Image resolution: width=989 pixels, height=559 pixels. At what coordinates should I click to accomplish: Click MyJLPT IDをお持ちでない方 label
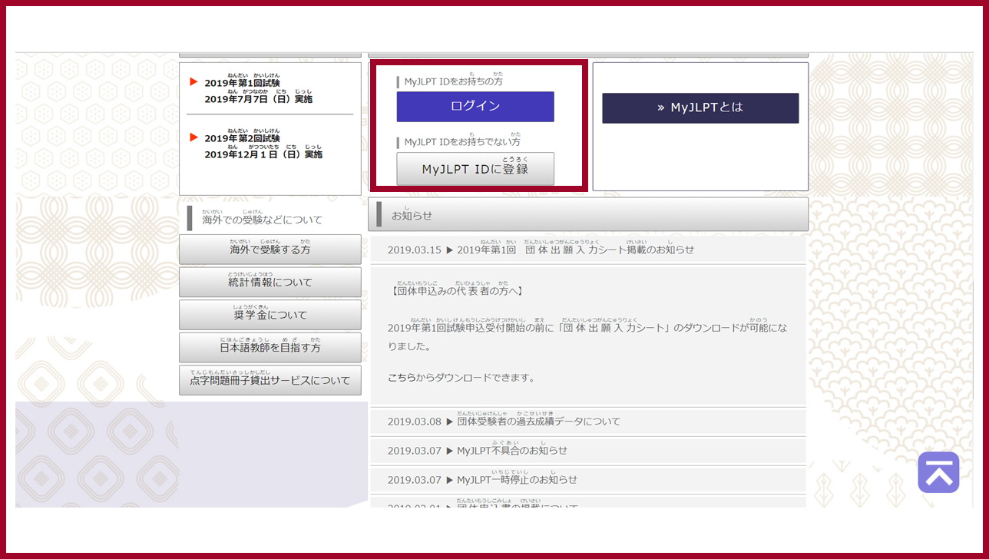(x=462, y=141)
